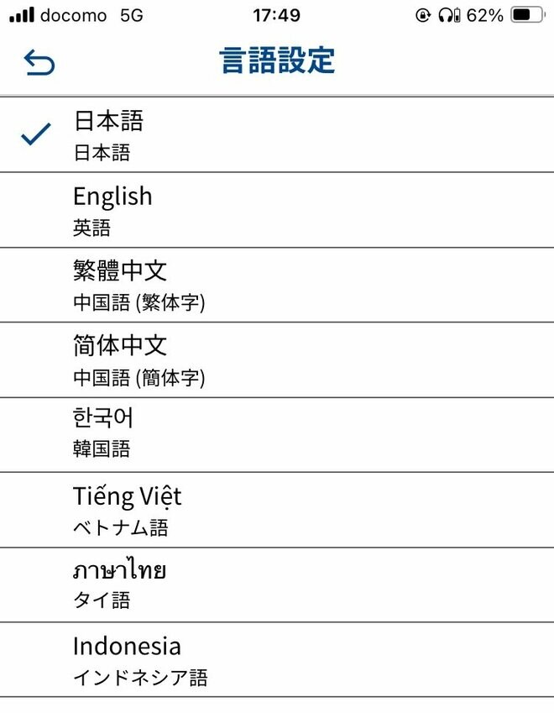Tap the docomo 5G carrier label
554x713 pixels.
pyautogui.click(x=91, y=15)
